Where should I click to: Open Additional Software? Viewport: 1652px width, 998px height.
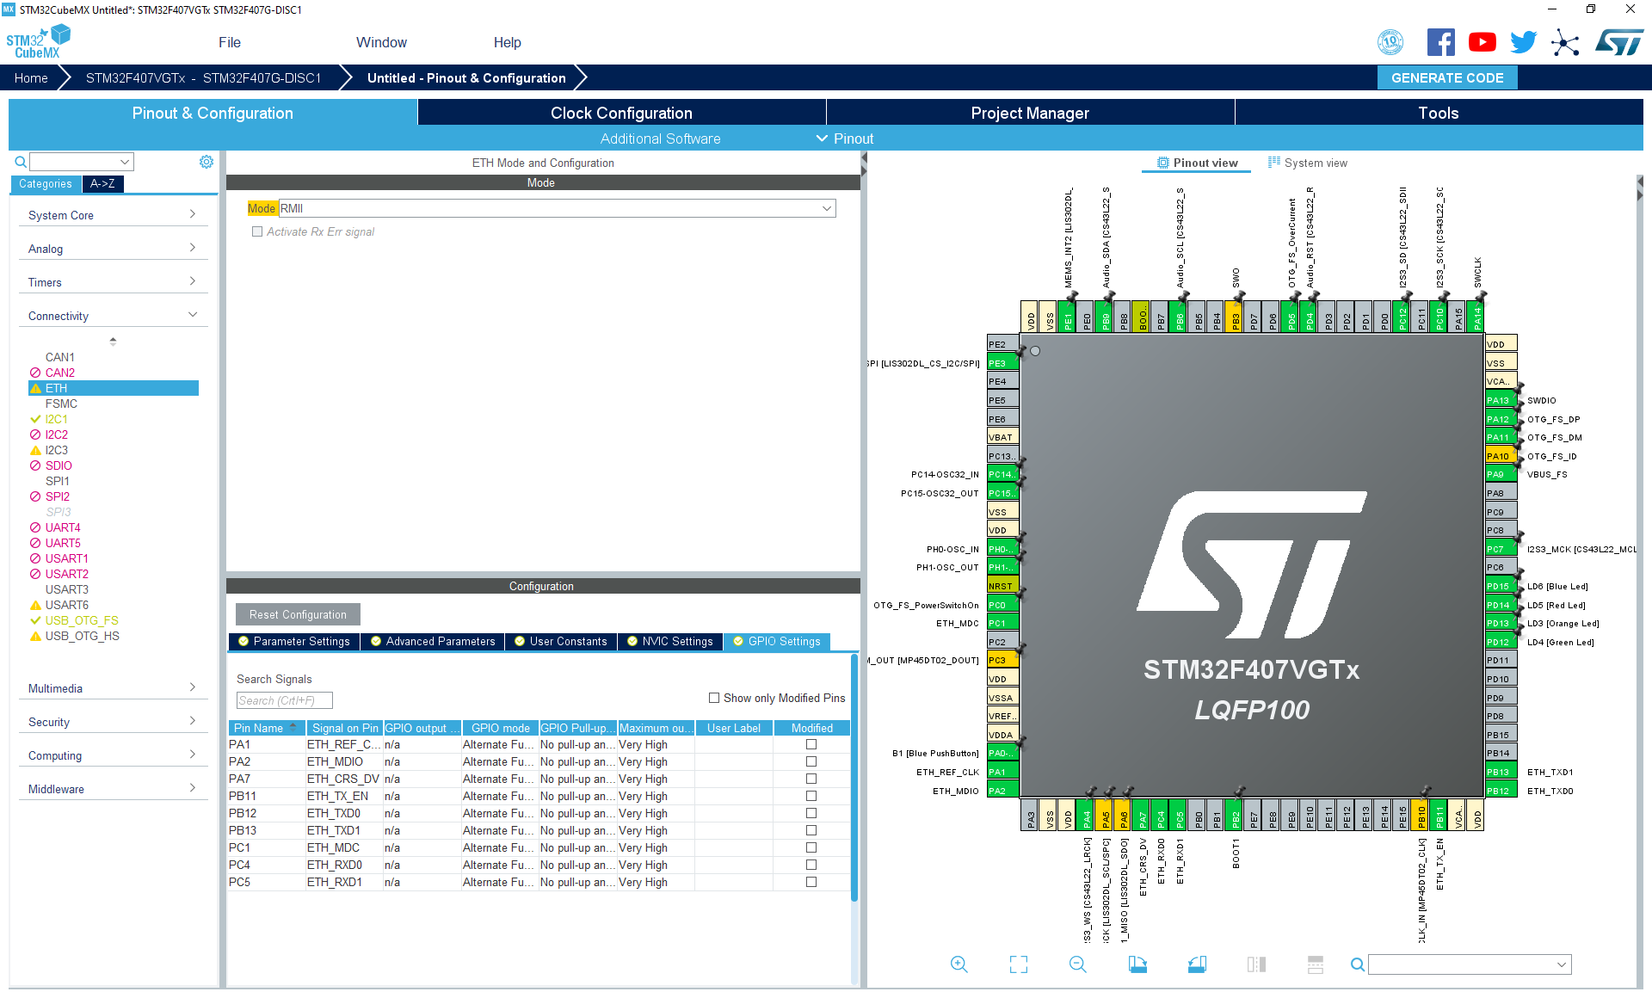(660, 139)
